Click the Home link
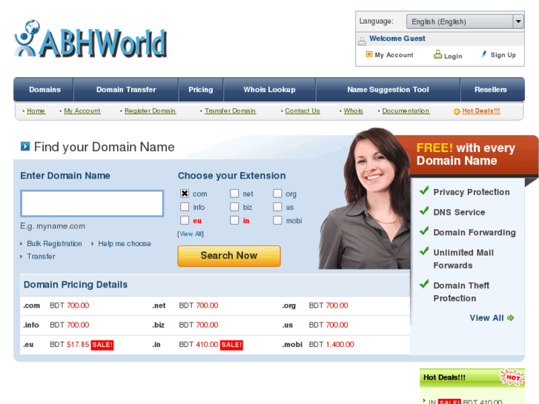539x404 pixels. tap(36, 110)
